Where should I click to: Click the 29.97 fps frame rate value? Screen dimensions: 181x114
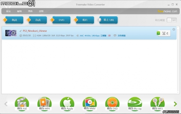coord(70,36)
